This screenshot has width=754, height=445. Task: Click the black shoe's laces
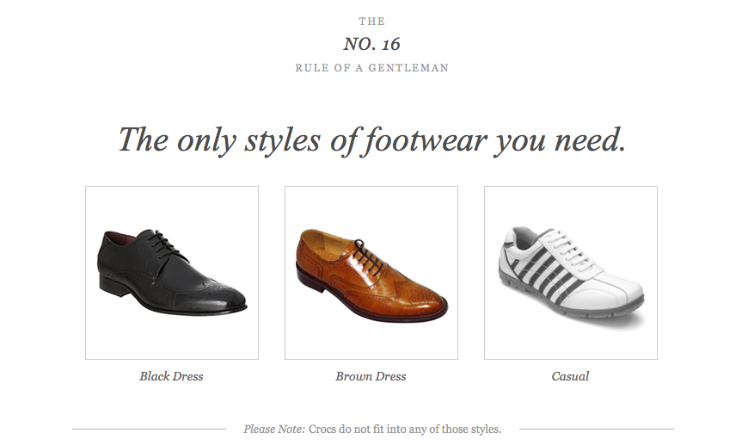(163, 244)
